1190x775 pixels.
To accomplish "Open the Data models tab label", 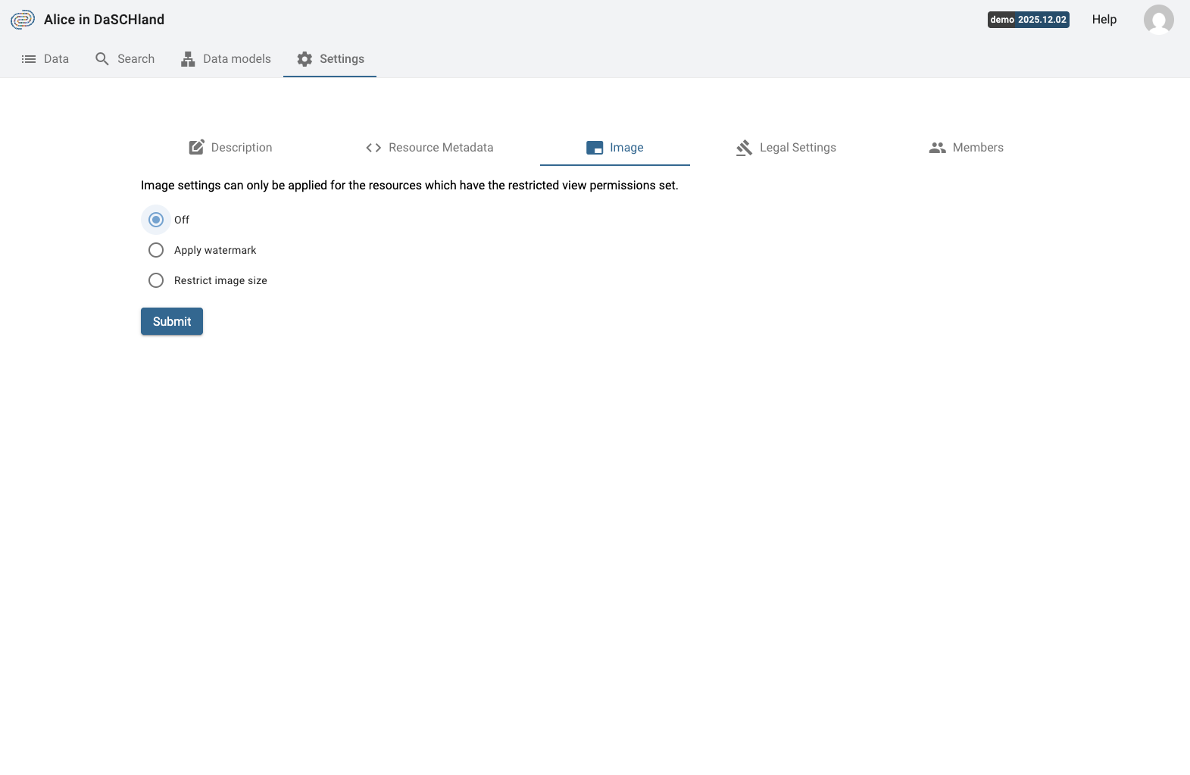I will 237,59.
